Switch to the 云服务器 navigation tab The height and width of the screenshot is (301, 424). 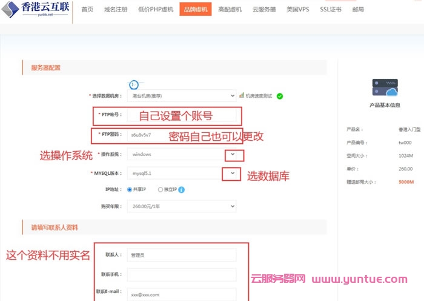pos(264,10)
